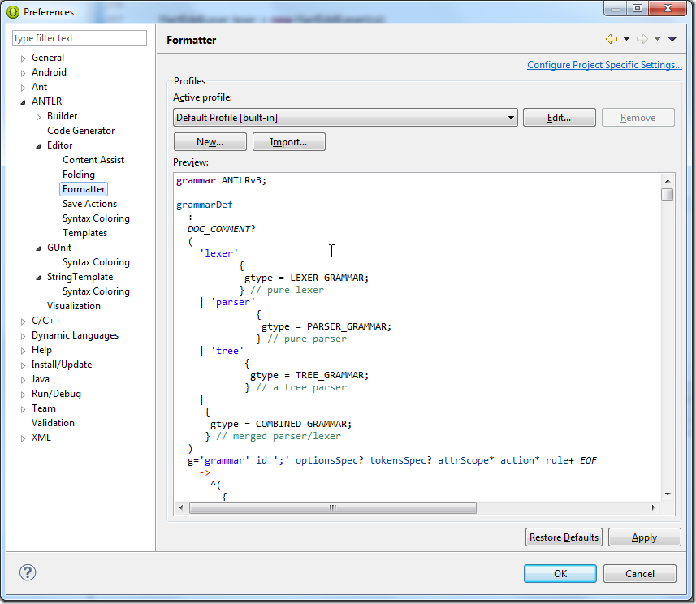This screenshot has width=696, height=604.
Task: Click the Edit... profile button
Action: 559,118
